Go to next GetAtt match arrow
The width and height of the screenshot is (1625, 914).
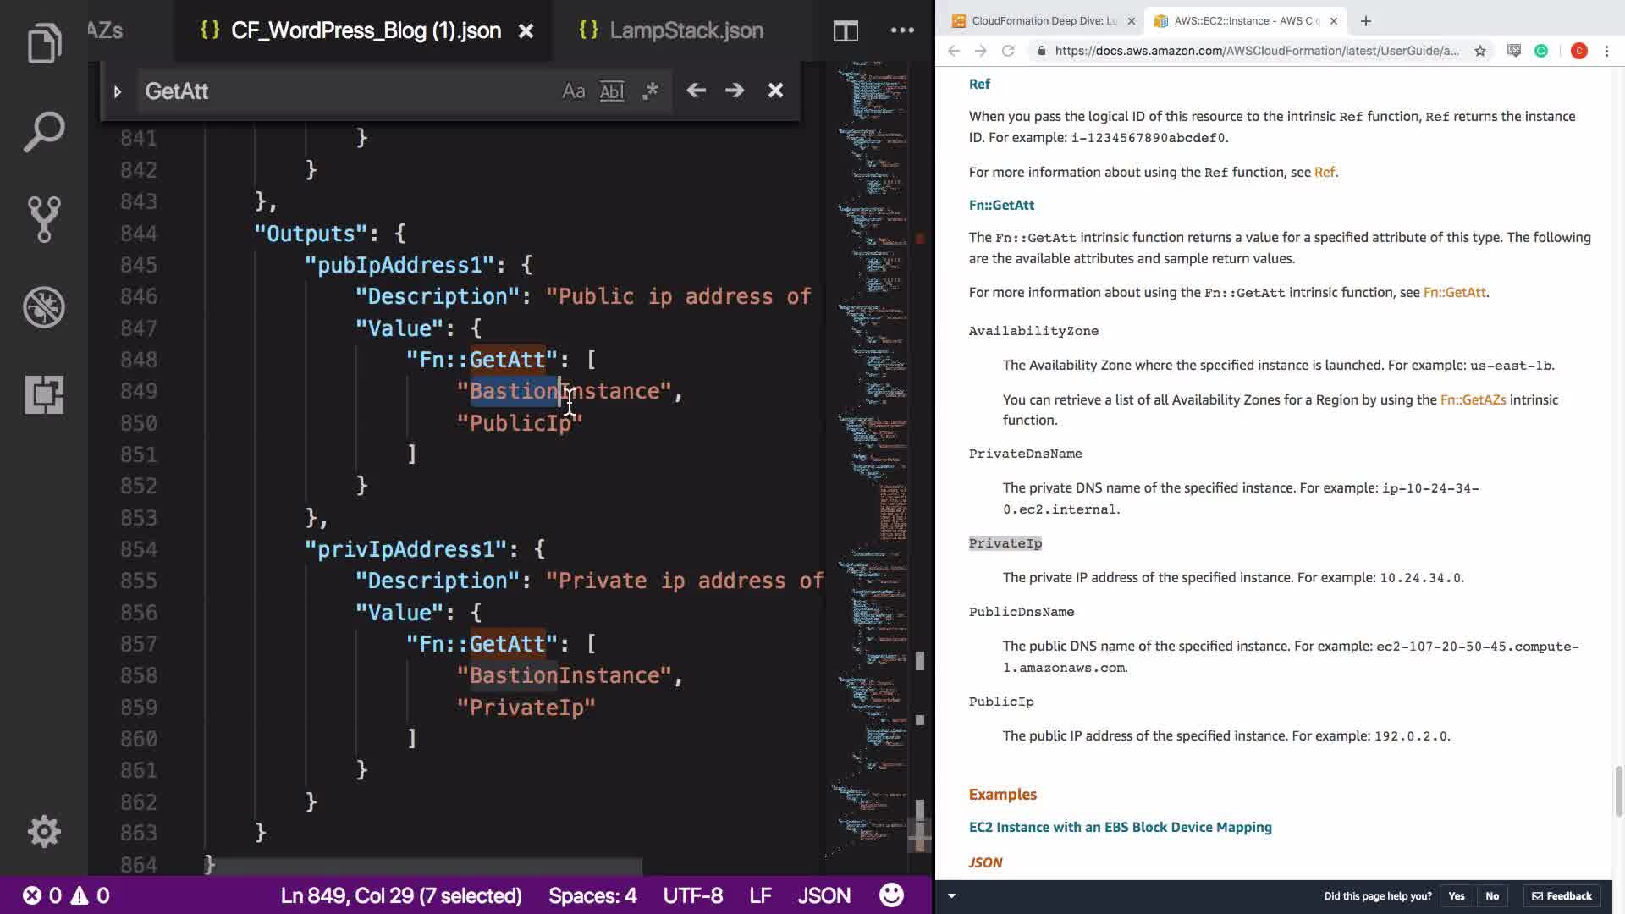tap(735, 91)
